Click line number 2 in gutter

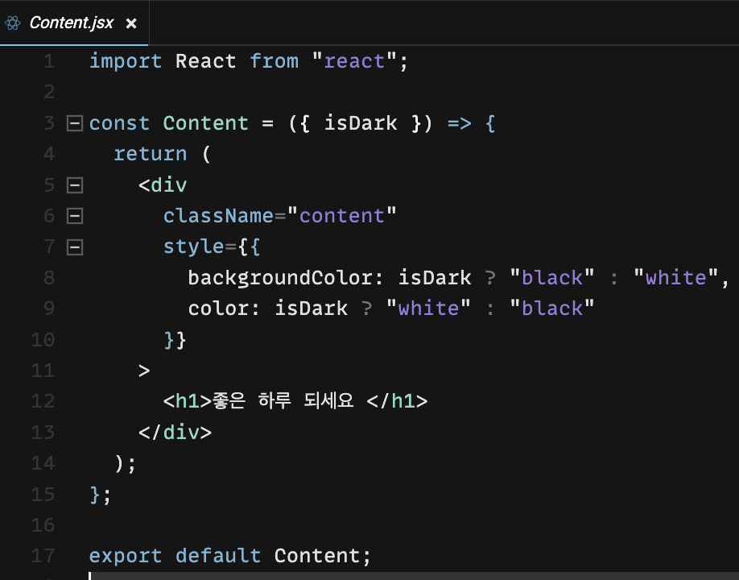tap(49, 92)
